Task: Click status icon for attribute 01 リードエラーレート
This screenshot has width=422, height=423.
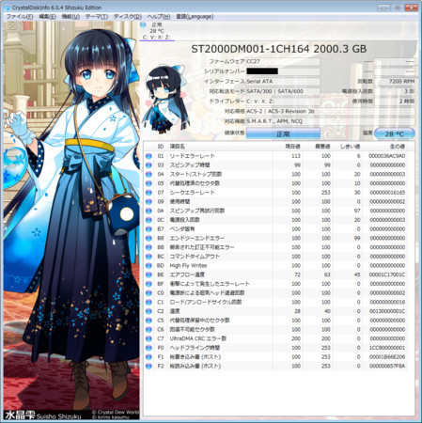Action: tap(148, 156)
